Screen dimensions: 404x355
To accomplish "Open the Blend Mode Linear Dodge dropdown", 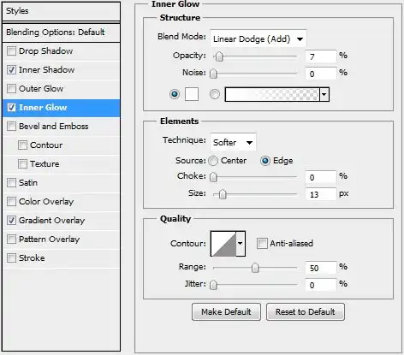I will pyautogui.click(x=258, y=38).
